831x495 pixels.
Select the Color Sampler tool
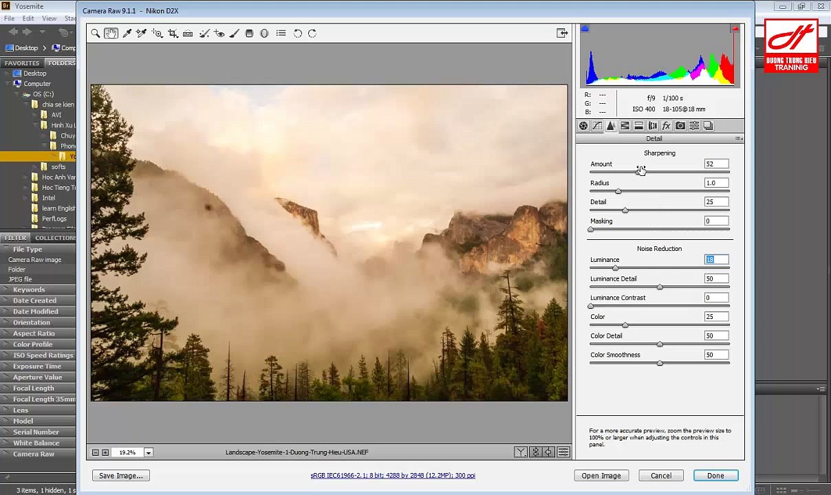[142, 33]
